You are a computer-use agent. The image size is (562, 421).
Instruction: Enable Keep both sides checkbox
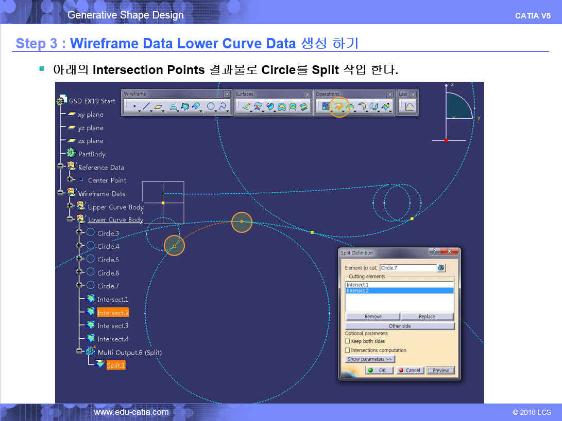(x=348, y=341)
